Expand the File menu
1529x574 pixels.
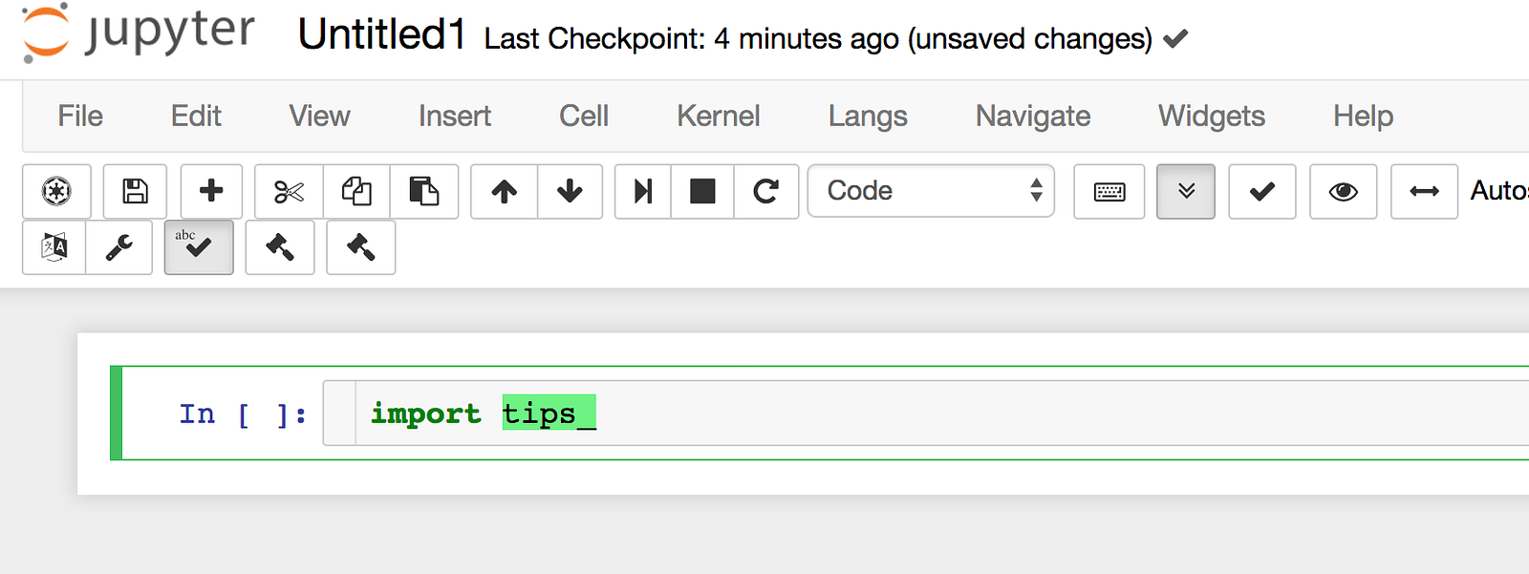(x=80, y=117)
